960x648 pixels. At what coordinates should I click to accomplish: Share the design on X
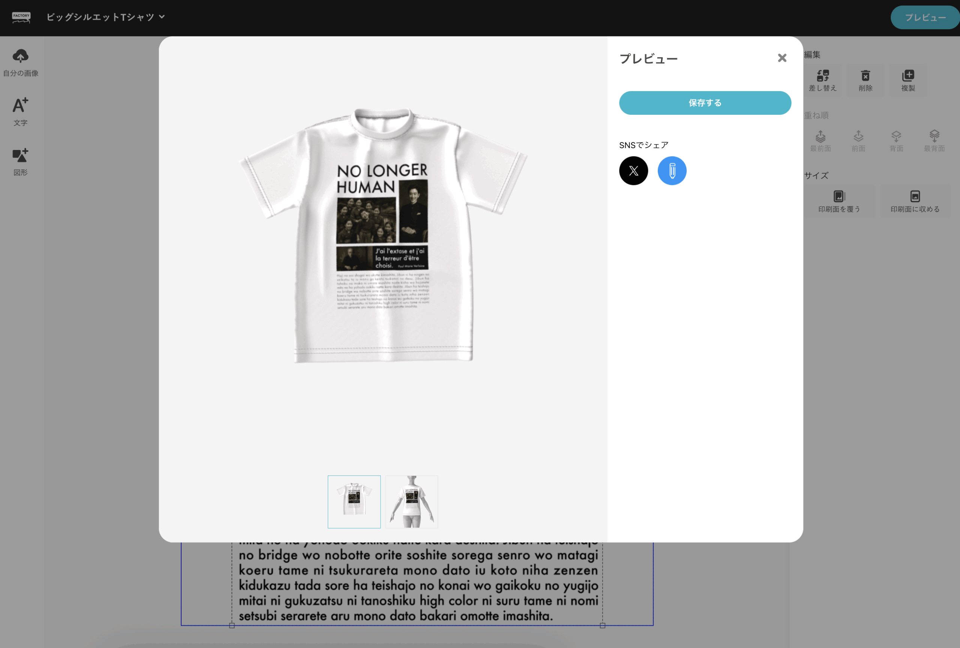[x=633, y=171]
